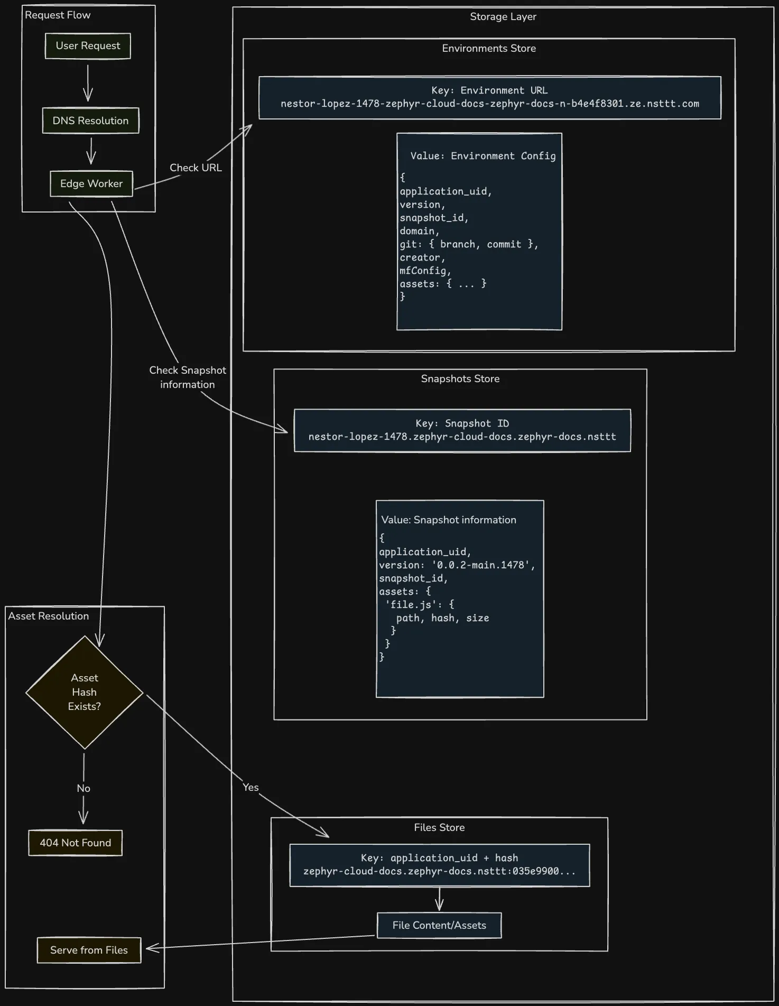Viewport: 779px width, 1006px height.
Task: Select the DNS Resolution box
Action: [90, 121]
